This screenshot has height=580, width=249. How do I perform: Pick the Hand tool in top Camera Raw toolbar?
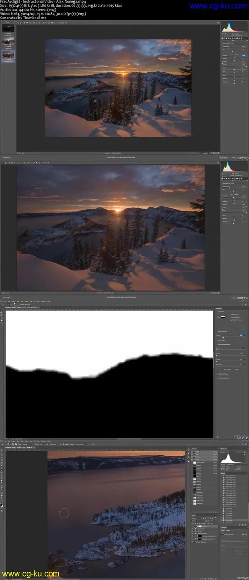pyautogui.click(x=21, y=22)
